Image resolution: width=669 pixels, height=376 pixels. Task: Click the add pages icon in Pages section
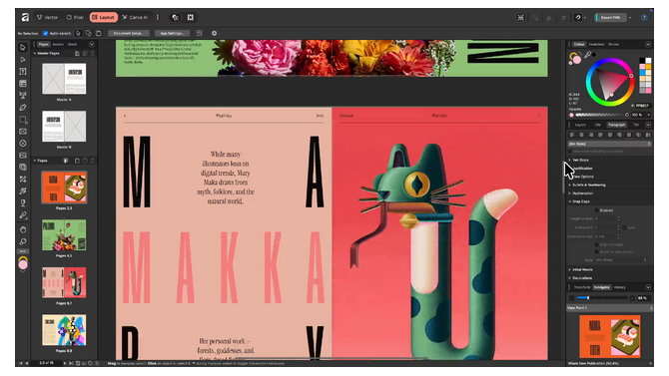[x=77, y=161]
